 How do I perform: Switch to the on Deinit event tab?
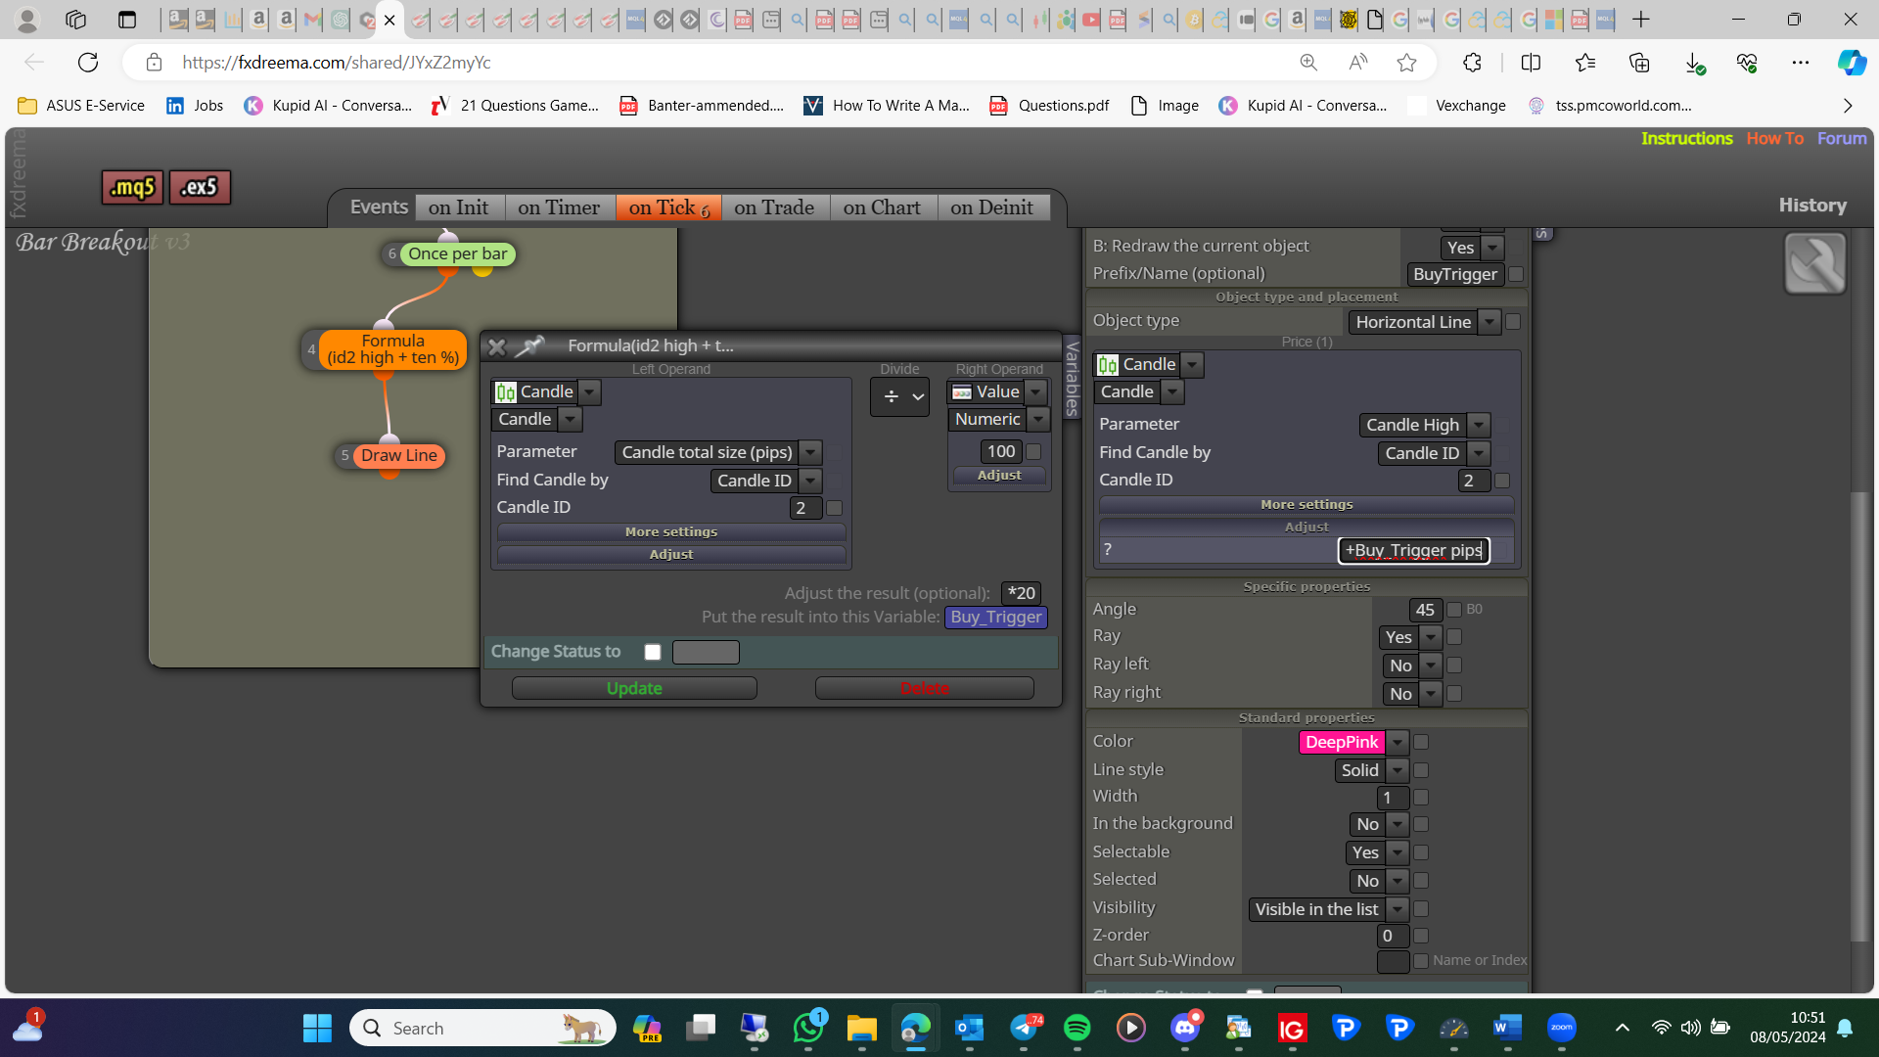[x=991, y=207]
